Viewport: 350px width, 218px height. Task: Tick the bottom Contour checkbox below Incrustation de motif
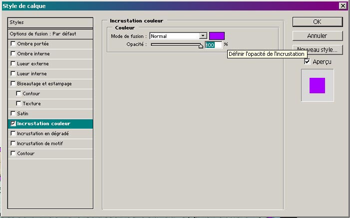(x=13, y=154)
